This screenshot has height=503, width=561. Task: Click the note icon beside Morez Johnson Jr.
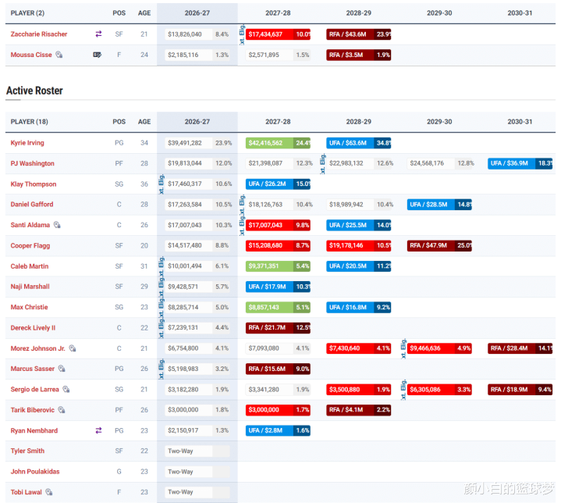coord(73,348)
